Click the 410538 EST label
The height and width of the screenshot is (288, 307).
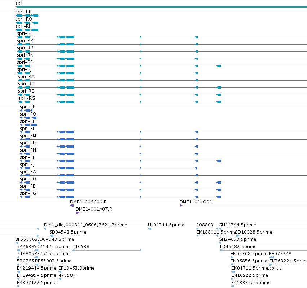(x=81, y=247)
